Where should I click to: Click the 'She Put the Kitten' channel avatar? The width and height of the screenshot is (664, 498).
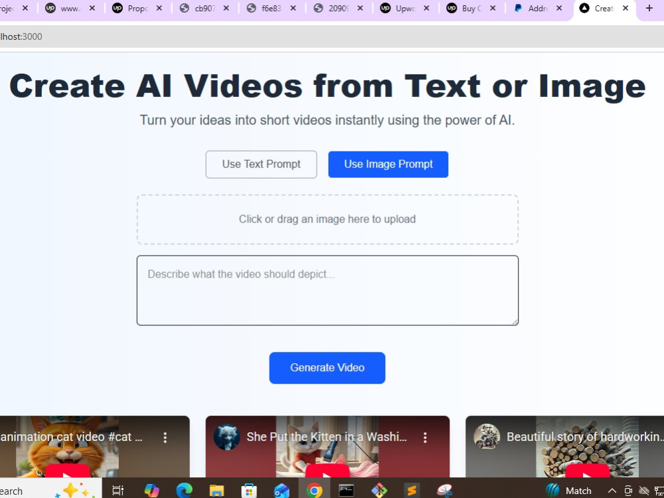tap(226, 437)
